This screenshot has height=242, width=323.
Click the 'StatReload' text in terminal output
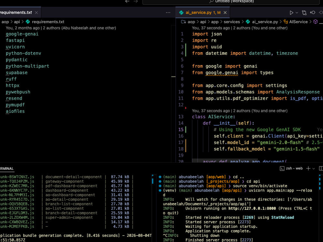(x=283, y=217)
